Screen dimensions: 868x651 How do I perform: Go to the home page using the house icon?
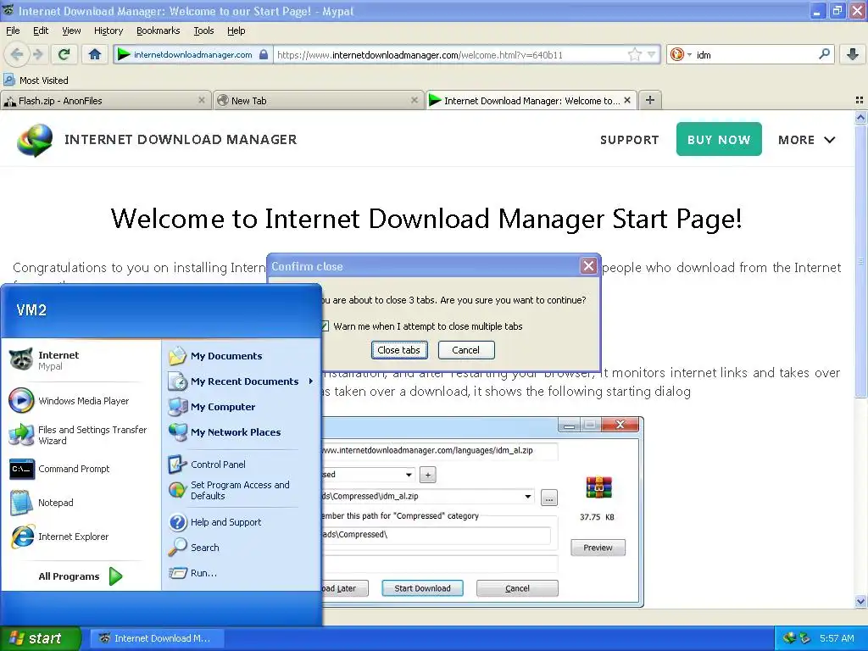(x=95, y=54)
